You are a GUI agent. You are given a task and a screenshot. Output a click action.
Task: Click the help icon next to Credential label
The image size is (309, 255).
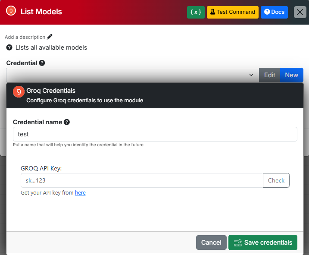[x=42, y=63]
